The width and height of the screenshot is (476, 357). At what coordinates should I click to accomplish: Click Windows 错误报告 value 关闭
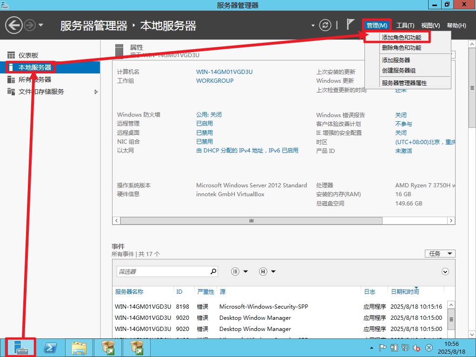pyautogui.click(x=401, y=115)
